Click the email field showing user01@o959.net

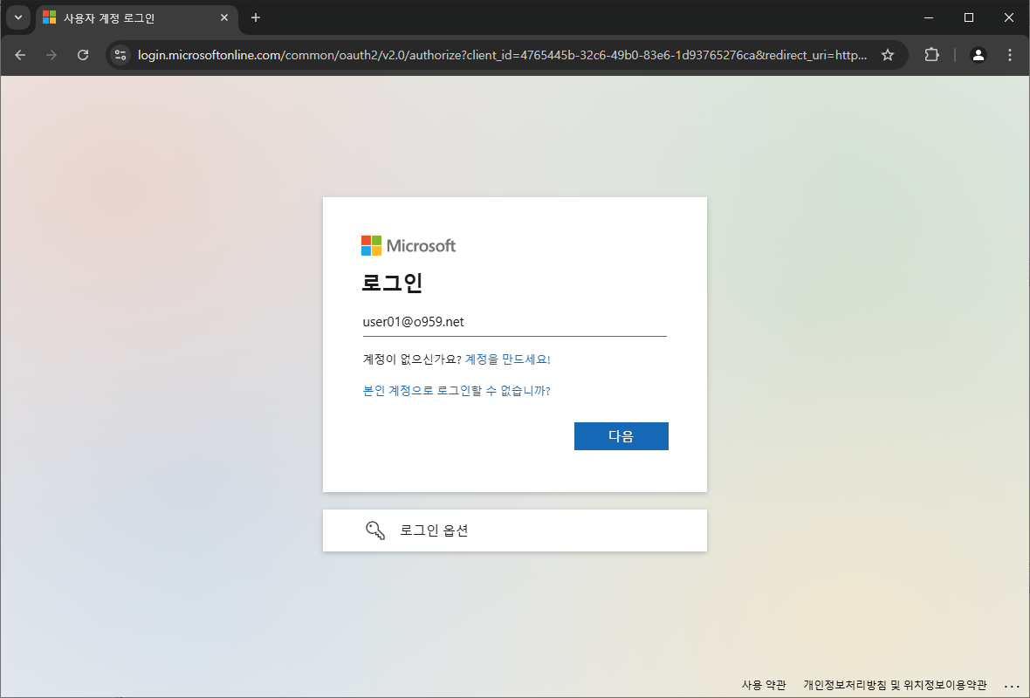point(514,322)
